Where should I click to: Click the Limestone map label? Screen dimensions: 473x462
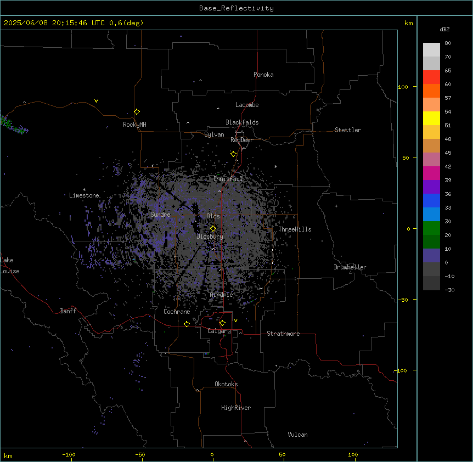[x=84, y=195]
